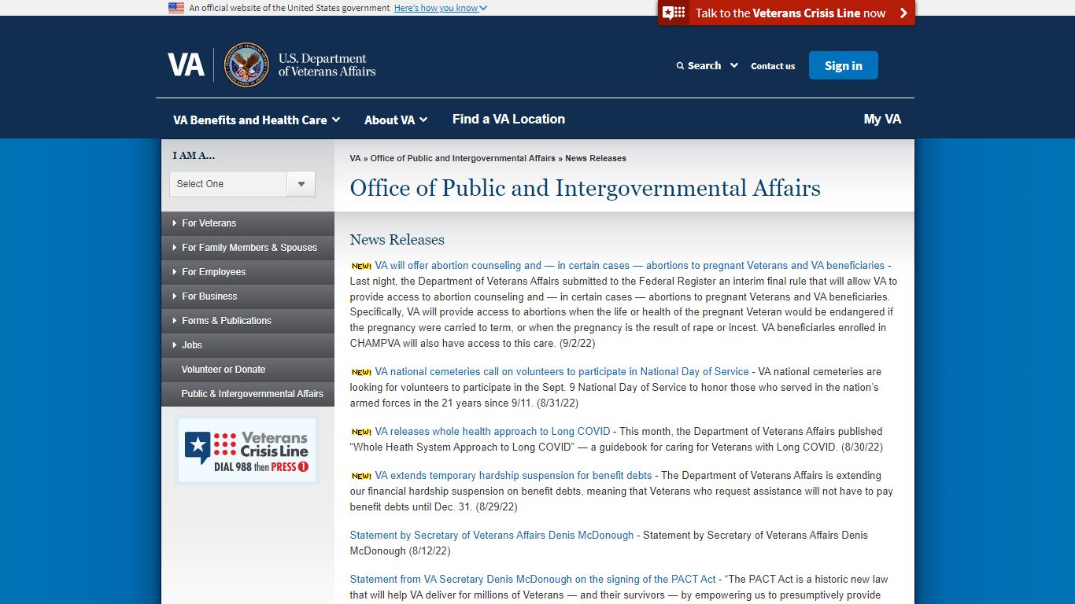Expand About VA menu
1075x604 pixels.
396,120
